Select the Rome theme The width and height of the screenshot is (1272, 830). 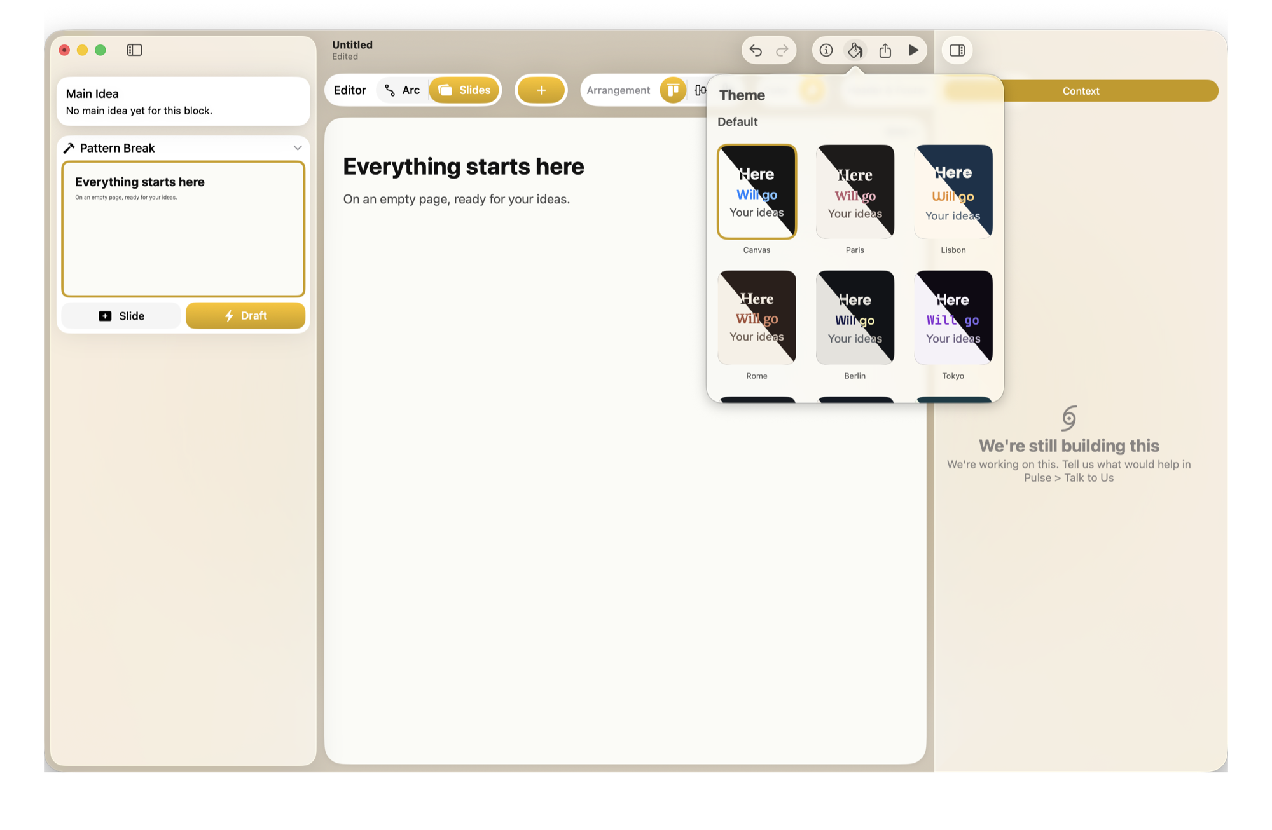coord(757,318)
